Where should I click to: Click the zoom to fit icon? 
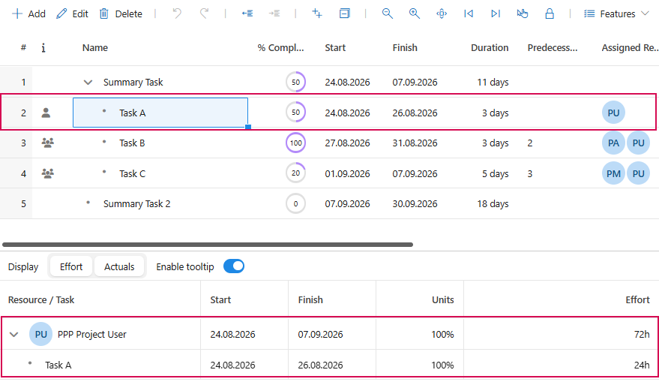442,14
